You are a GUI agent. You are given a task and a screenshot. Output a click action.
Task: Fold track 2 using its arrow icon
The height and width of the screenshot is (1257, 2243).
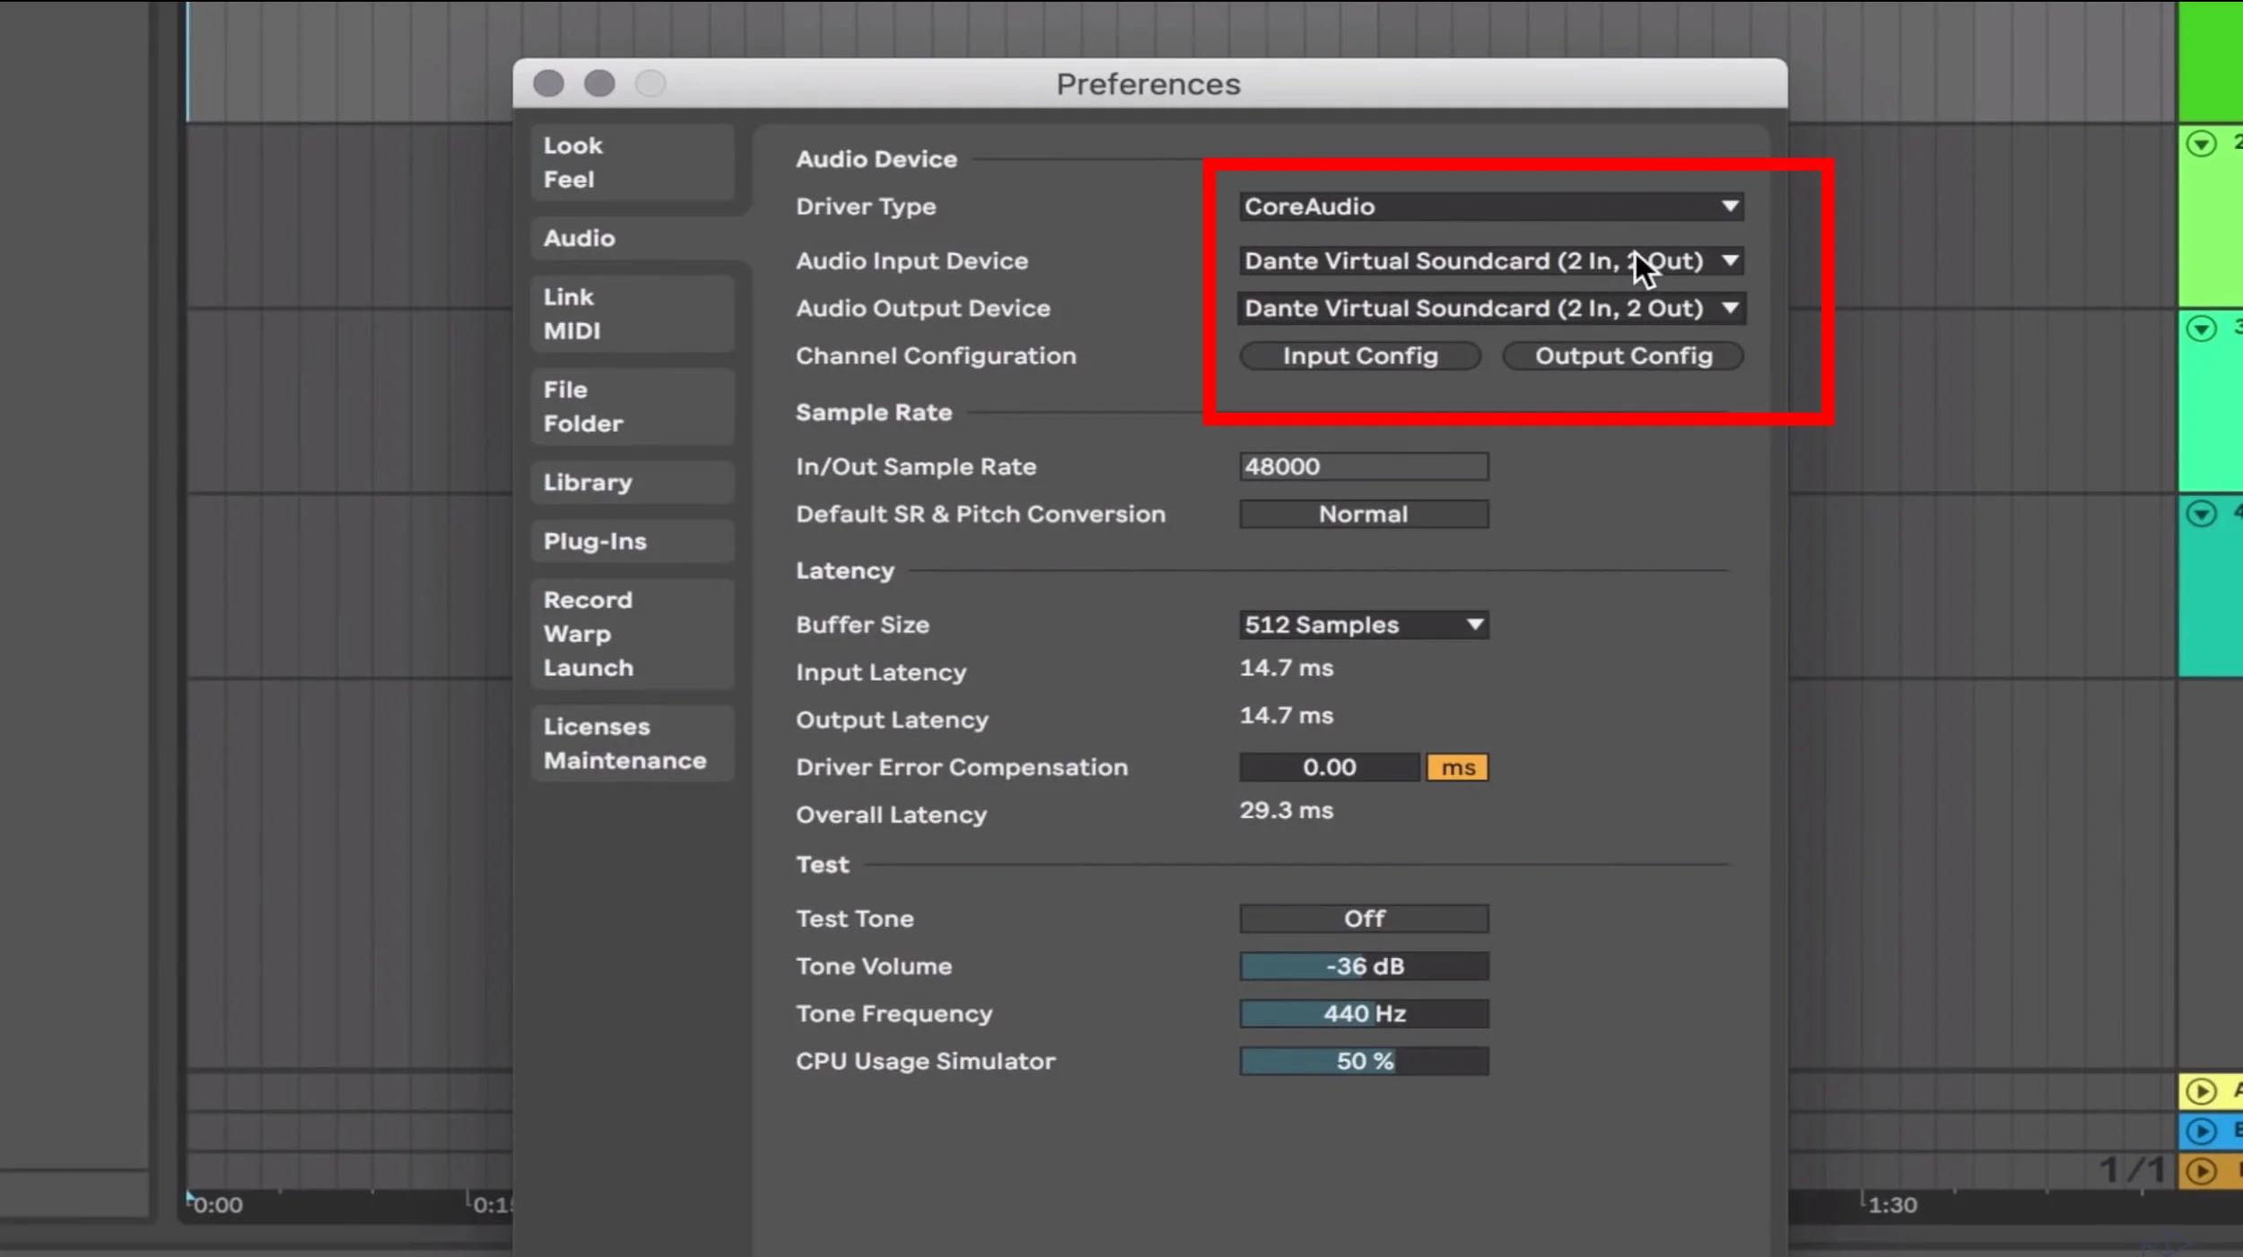point(2201,144)
